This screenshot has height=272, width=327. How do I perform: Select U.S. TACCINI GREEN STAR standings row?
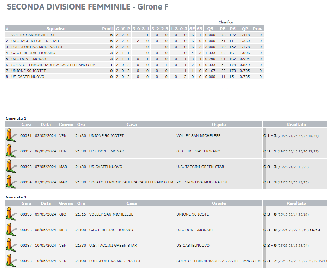click(x=134, y=41)
